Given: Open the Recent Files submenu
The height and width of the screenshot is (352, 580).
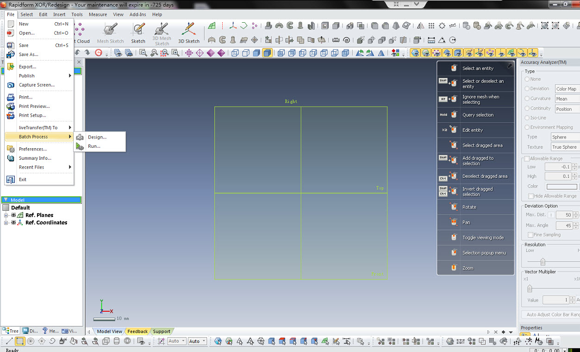Looking at the screenshot, I should 39,167.
